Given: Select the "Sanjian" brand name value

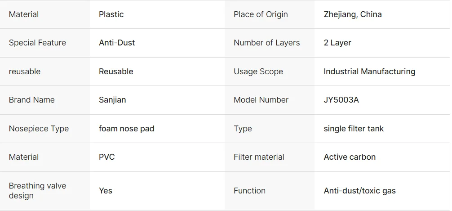Looking at the screenshot, I should pos(112,100).
